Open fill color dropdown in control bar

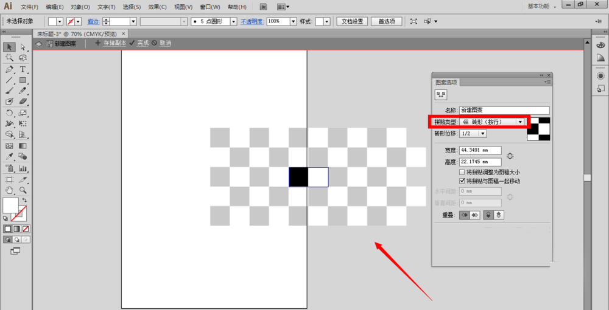tap(60, 21)
